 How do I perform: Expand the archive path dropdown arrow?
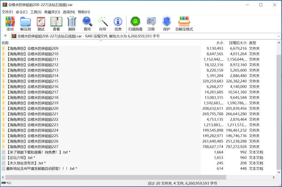coord(279,36)
